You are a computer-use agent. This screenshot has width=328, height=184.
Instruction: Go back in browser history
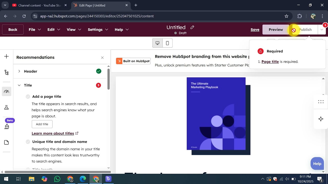pos(6,16)
